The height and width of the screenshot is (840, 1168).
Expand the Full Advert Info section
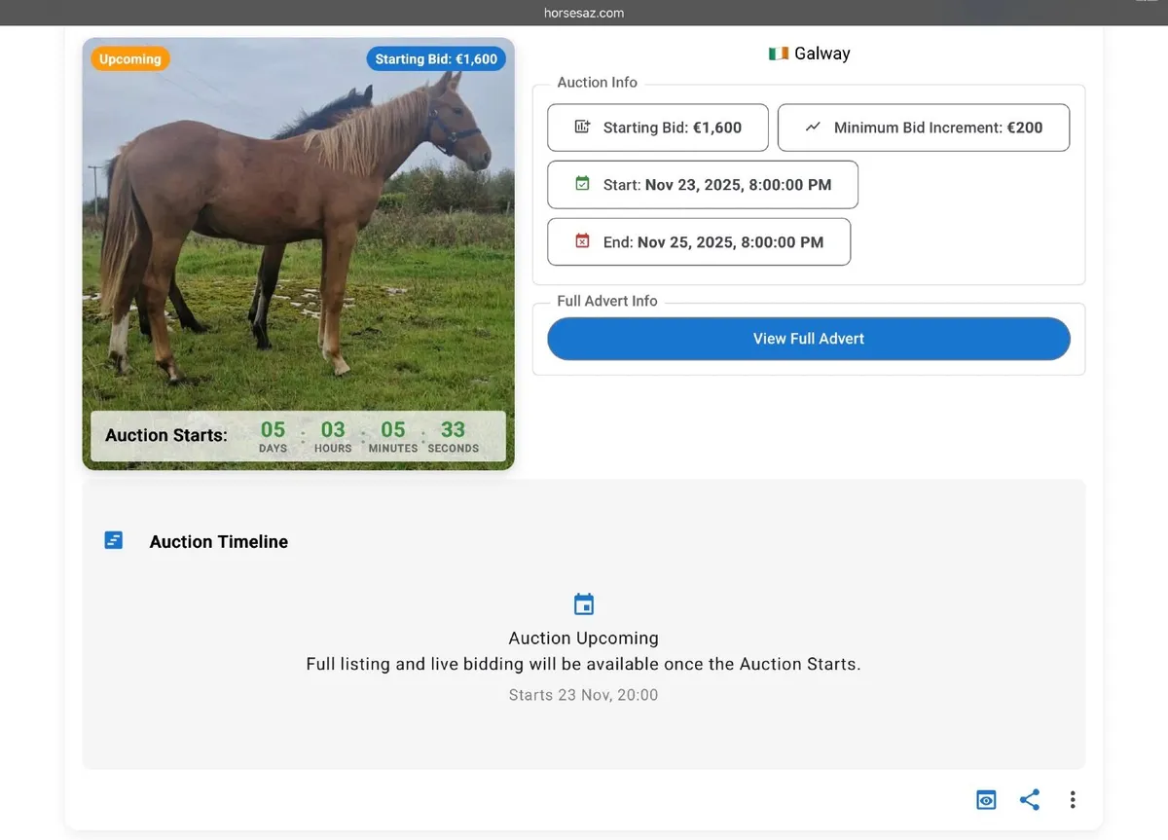(606, 301)
